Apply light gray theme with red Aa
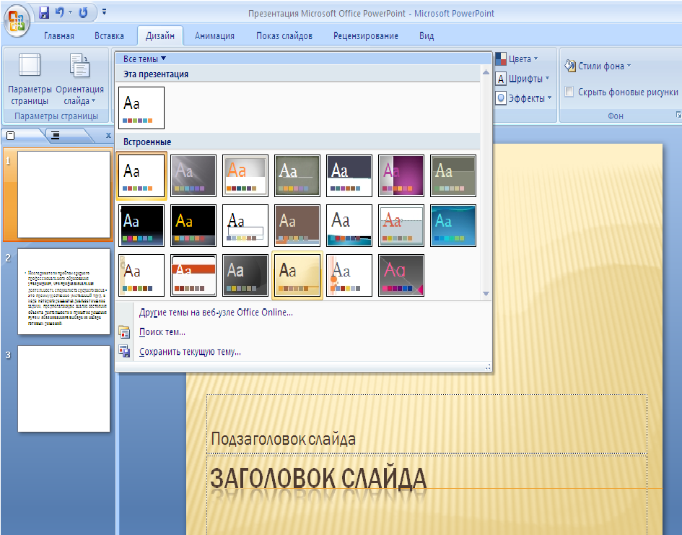Viewport: 682px width, 535px height. [401, 226]
